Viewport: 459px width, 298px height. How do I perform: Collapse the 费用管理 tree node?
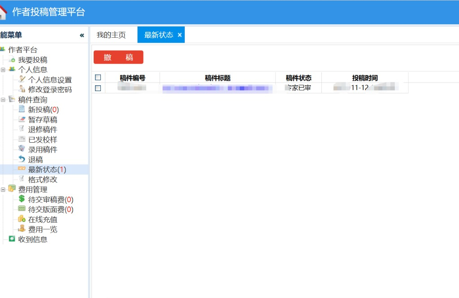(x=3, y=189)
